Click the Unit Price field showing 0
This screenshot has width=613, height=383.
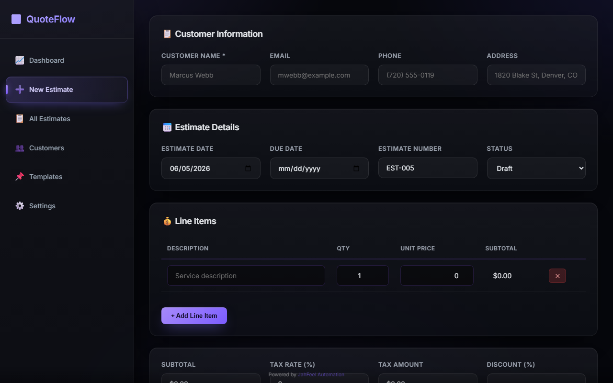coord(437,276)
